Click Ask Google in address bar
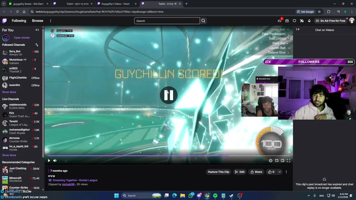 point(305,12)
